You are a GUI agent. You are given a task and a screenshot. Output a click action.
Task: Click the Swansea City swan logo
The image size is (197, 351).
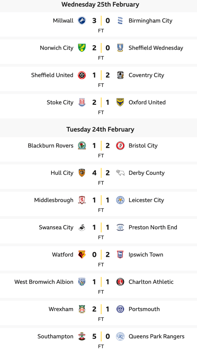(82, 227)
